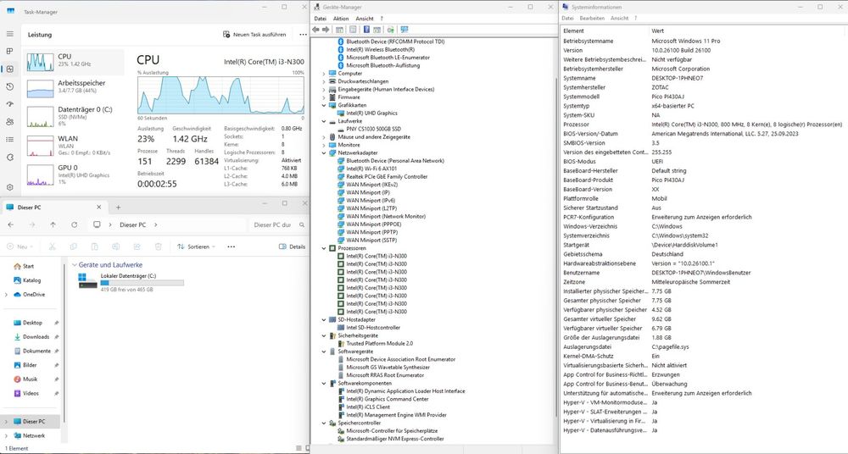Go up one folder level in Explorer
The image size is (848, 454).
coord(53,224)
